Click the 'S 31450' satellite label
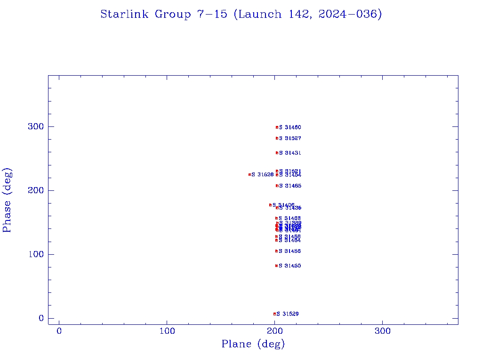 (x=289, y=266)
